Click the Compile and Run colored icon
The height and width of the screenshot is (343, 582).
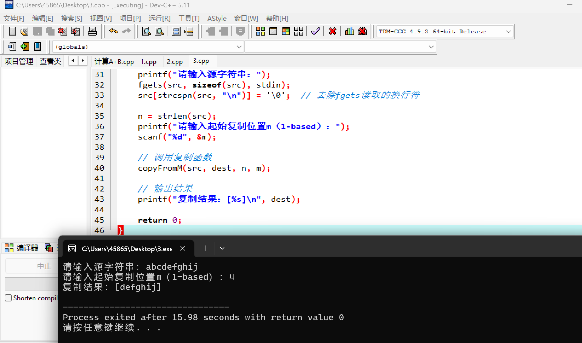[286, 31]
